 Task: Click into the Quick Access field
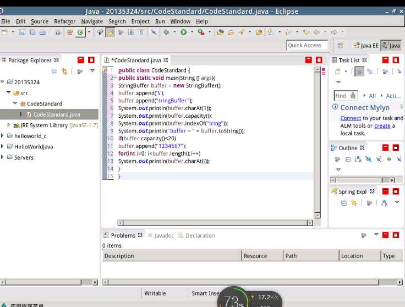307,45
